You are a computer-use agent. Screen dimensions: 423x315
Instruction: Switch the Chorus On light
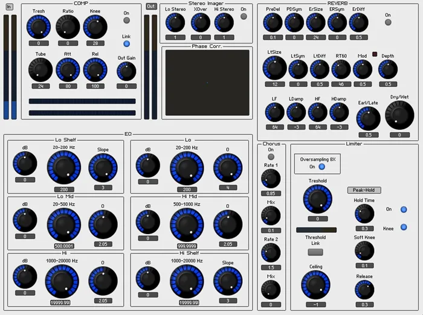coord(271,157)
